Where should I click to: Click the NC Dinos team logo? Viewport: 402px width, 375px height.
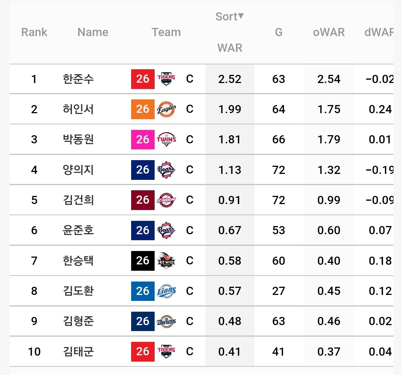tap(166, 321)
